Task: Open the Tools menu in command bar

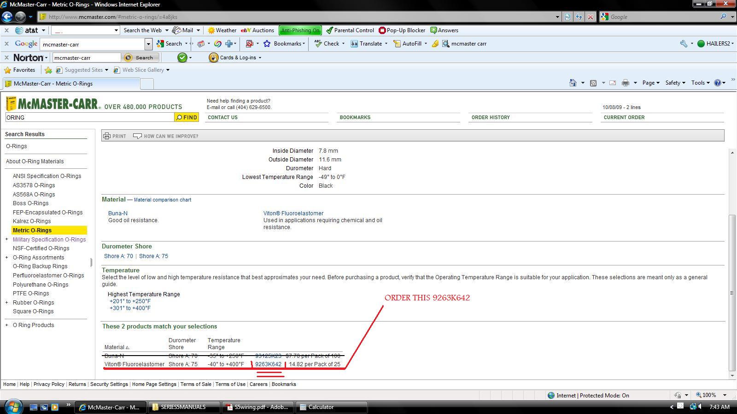Action: pyautogui.click(x=700, y=83)
